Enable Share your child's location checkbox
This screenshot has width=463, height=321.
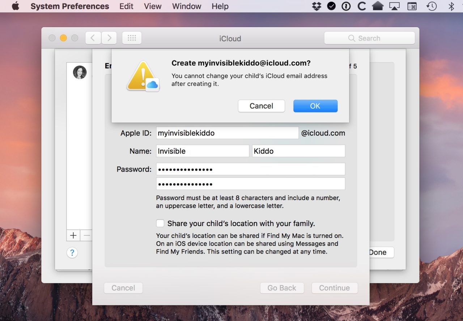click(x=160, y=223)
